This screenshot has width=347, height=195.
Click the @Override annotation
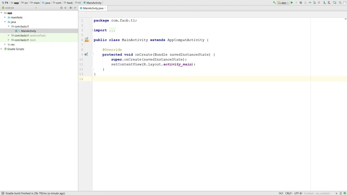tap(112, 50)
